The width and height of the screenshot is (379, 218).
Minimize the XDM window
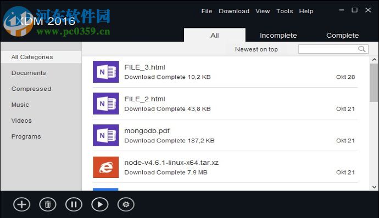point(342,10)
